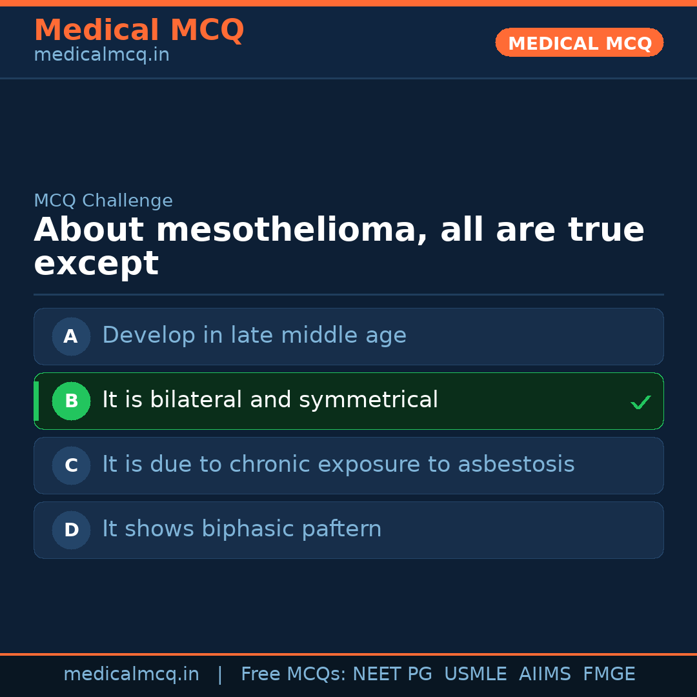Click "Free MCQs:" text in the footer
697x697 pixels.
point(294,674)
